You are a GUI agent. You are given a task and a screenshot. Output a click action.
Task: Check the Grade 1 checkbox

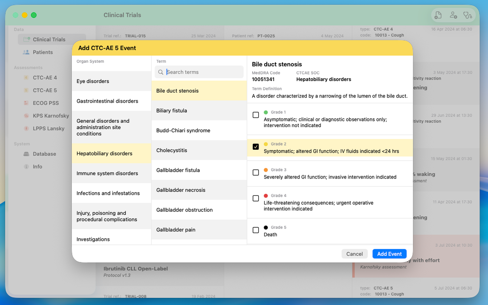[x=256, y=115]
